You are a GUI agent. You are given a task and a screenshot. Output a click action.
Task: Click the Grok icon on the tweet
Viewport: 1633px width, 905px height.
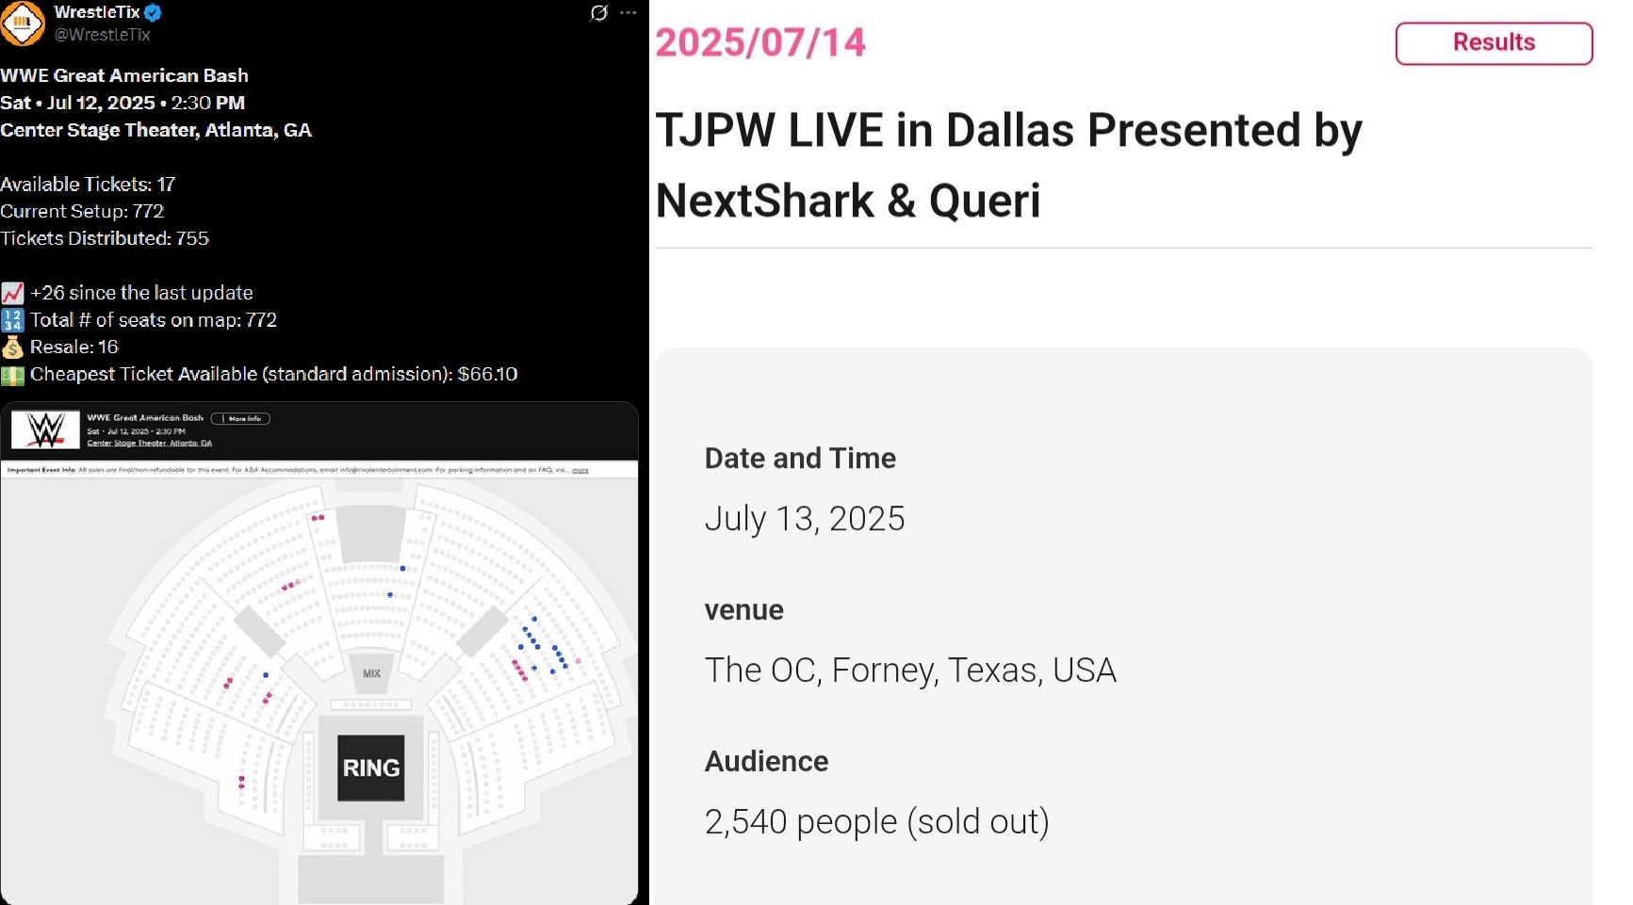598,13
